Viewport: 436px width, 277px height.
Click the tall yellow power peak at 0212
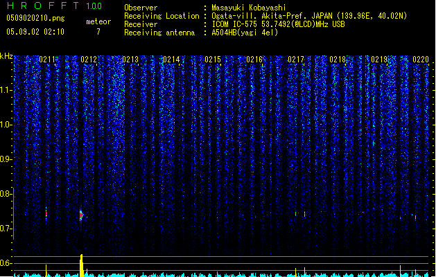81,266
